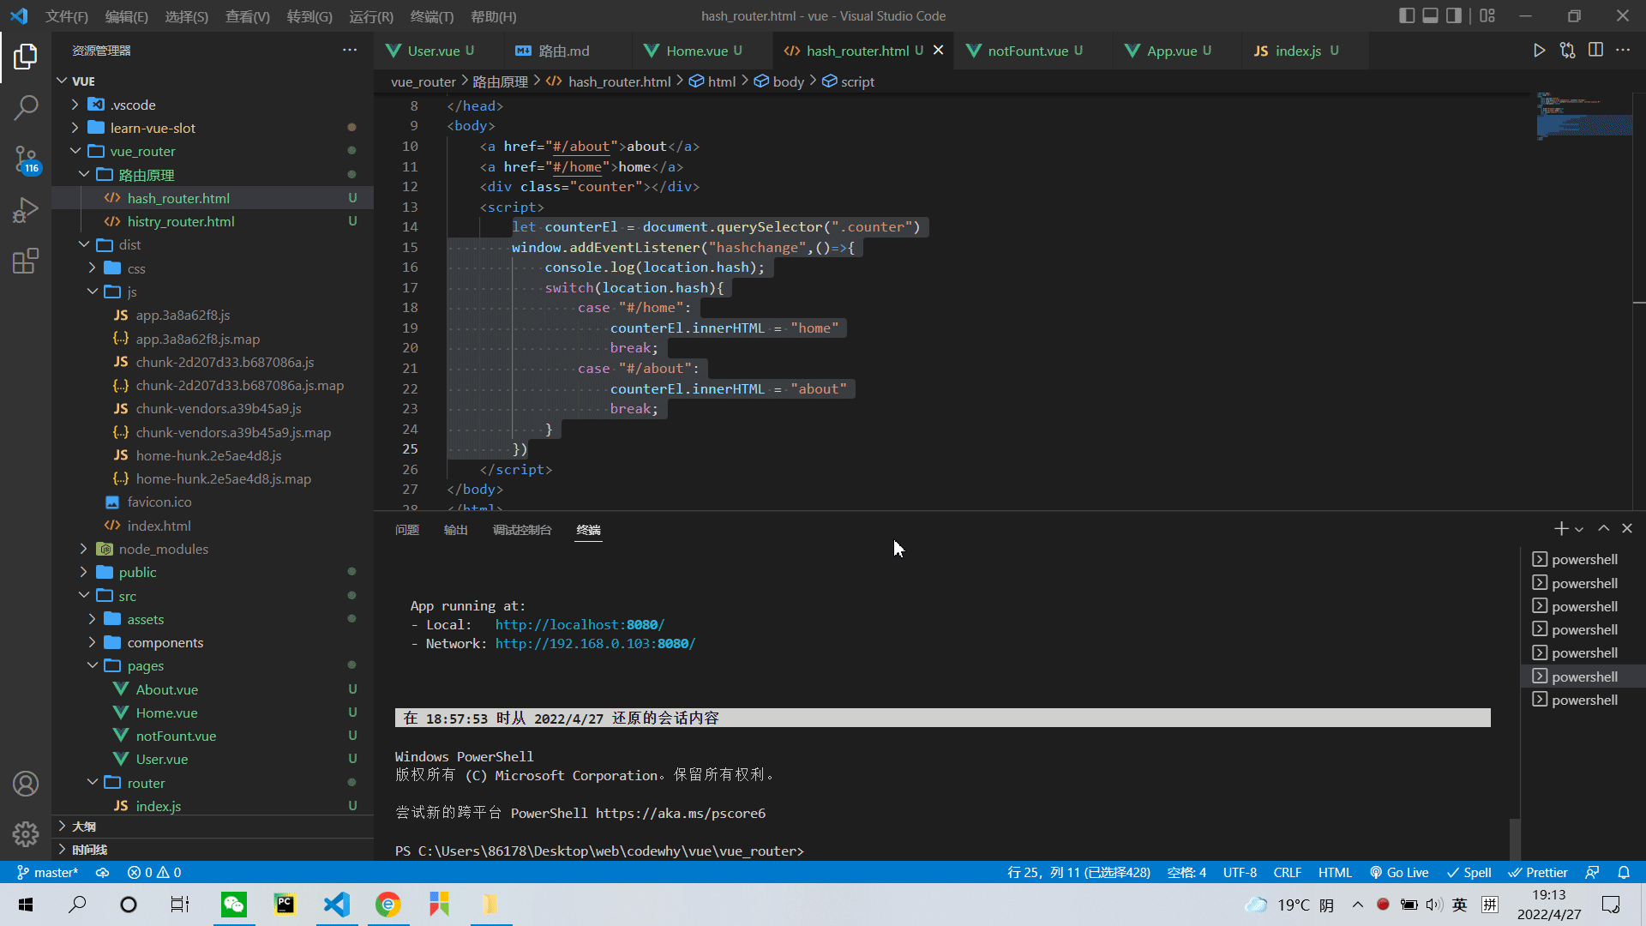Collapse the dist folder

coord(213,244)
